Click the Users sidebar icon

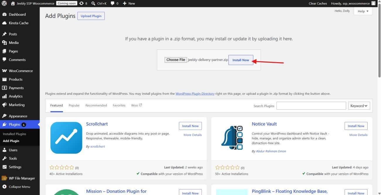click(x=4, y=150)
